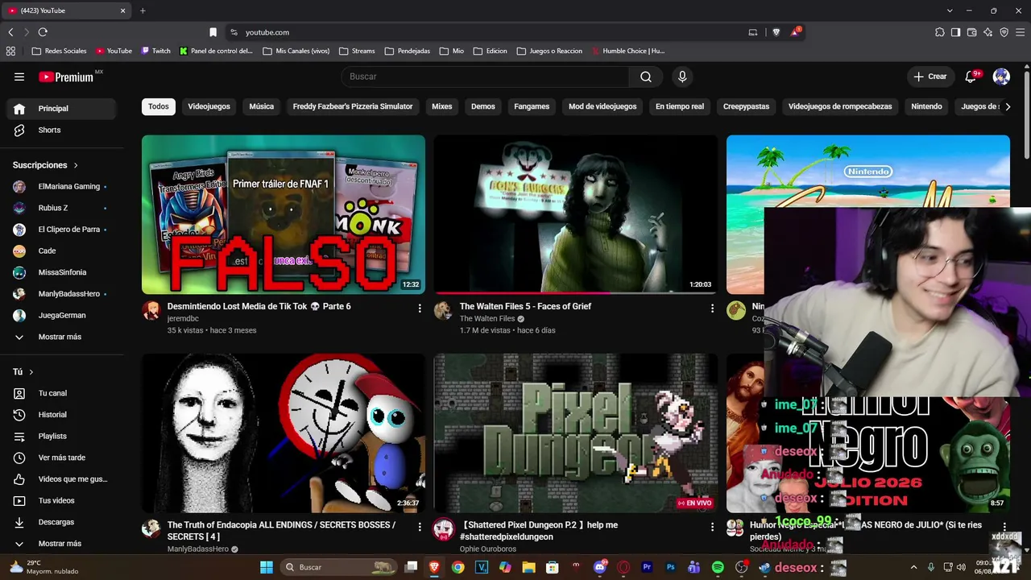The width and height of the screenshot is (1031, 580).
Task: Open the site settings icon
Action: click(234, 32)
